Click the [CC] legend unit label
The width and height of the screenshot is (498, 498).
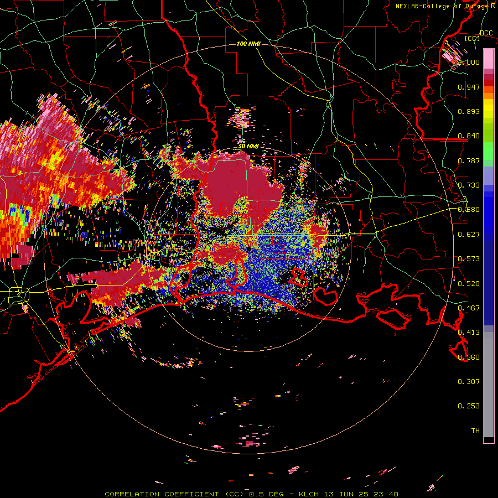473,38
